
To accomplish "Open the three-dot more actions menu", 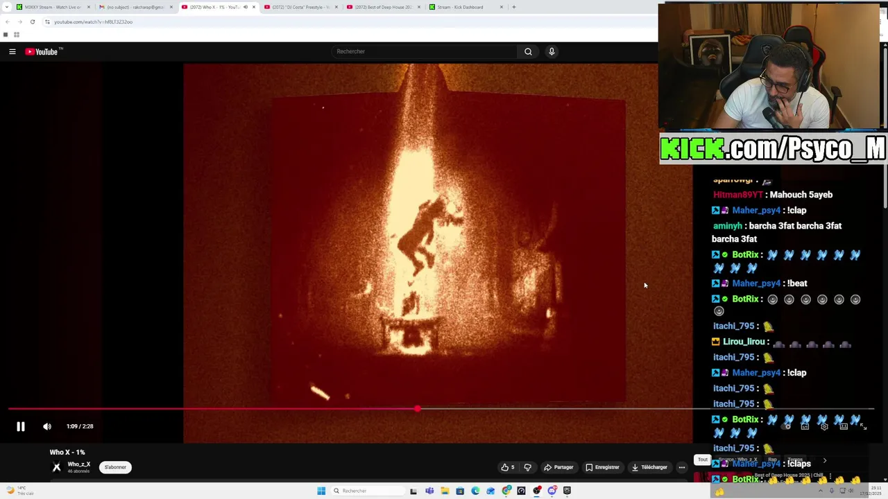I will coord(681,467).
